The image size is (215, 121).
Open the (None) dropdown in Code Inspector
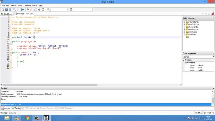[198, 57]
